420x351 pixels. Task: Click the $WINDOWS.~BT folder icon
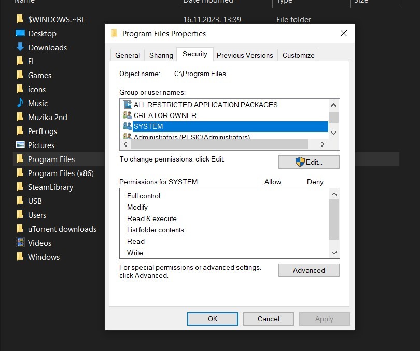pos(20,19)
